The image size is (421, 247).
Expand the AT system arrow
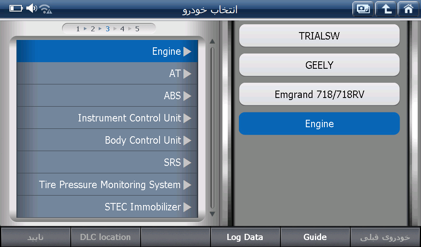click(x=187, y=74)
